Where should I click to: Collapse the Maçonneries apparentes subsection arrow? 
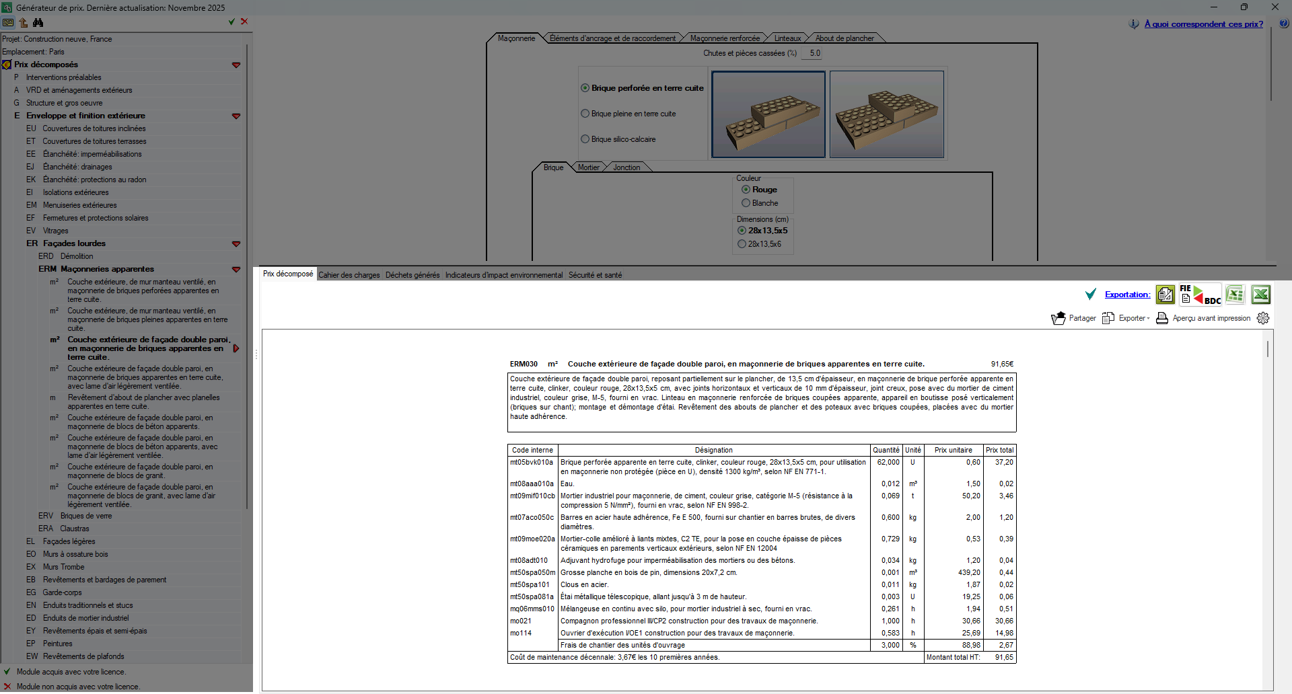[x=236, y=270]
